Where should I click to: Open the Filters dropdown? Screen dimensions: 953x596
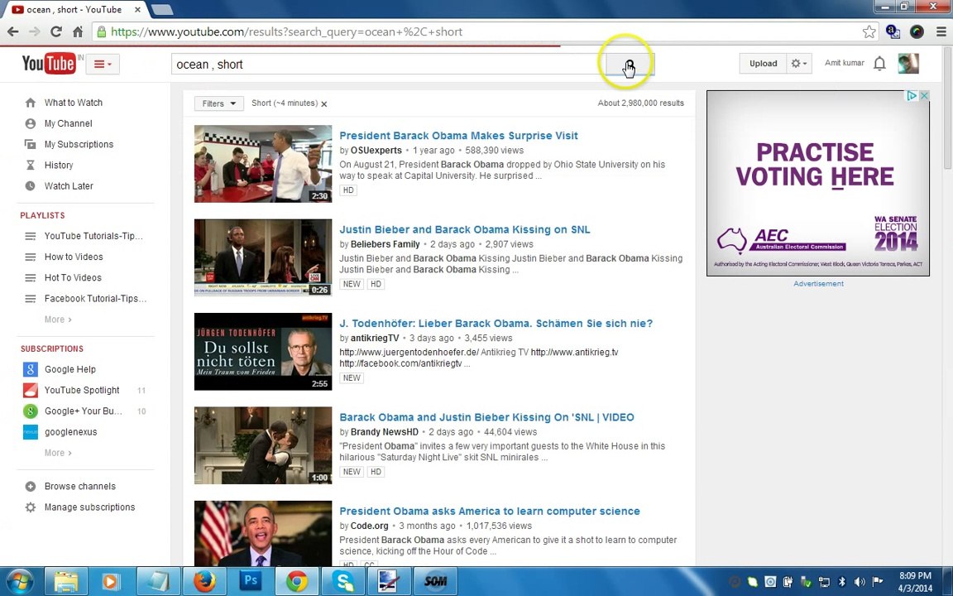218,103
